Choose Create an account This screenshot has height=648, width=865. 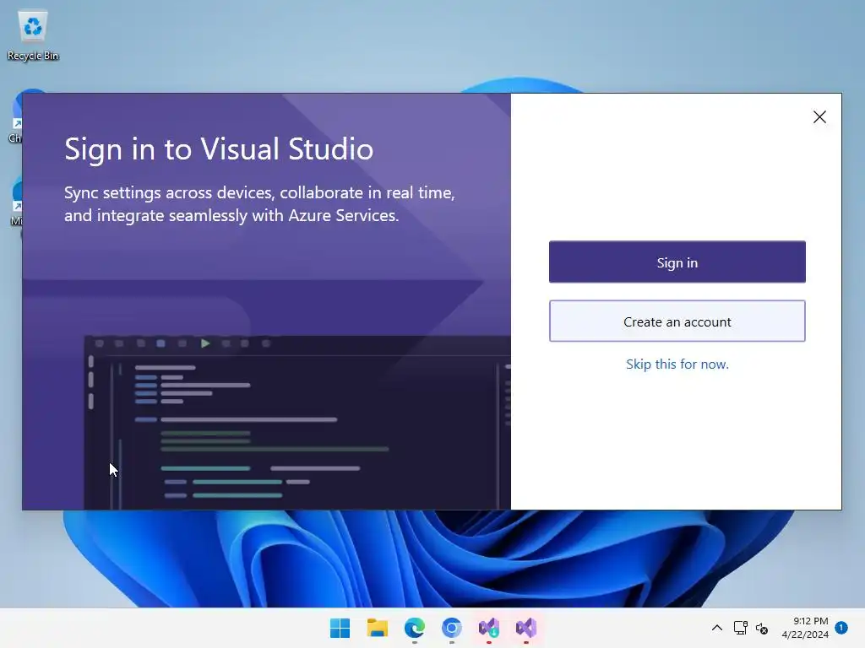(677, 321)
